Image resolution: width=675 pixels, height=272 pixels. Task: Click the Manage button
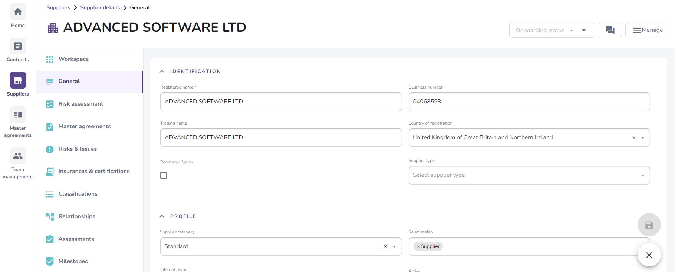pyautogui.click(x=647, y=30)
